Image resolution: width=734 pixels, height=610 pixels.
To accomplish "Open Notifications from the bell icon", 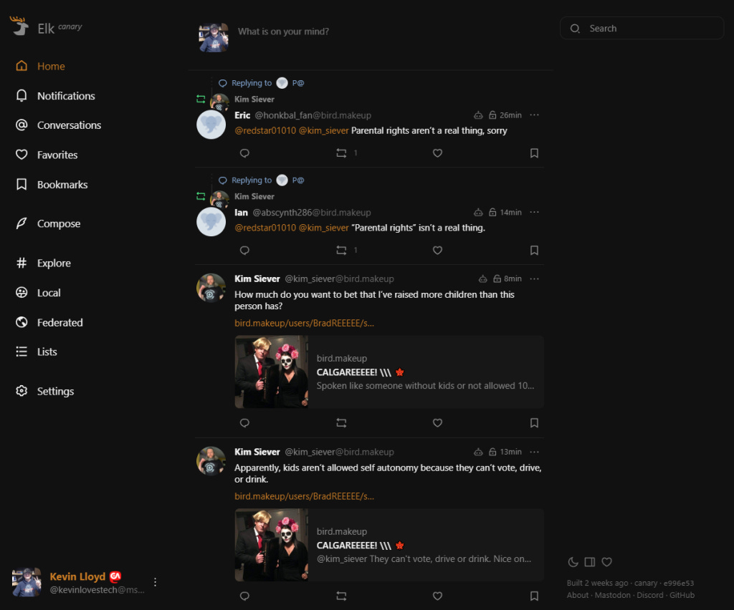I will pos(22,96).
